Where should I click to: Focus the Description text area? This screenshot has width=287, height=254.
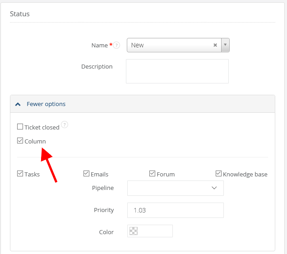(x=177, y=71)
